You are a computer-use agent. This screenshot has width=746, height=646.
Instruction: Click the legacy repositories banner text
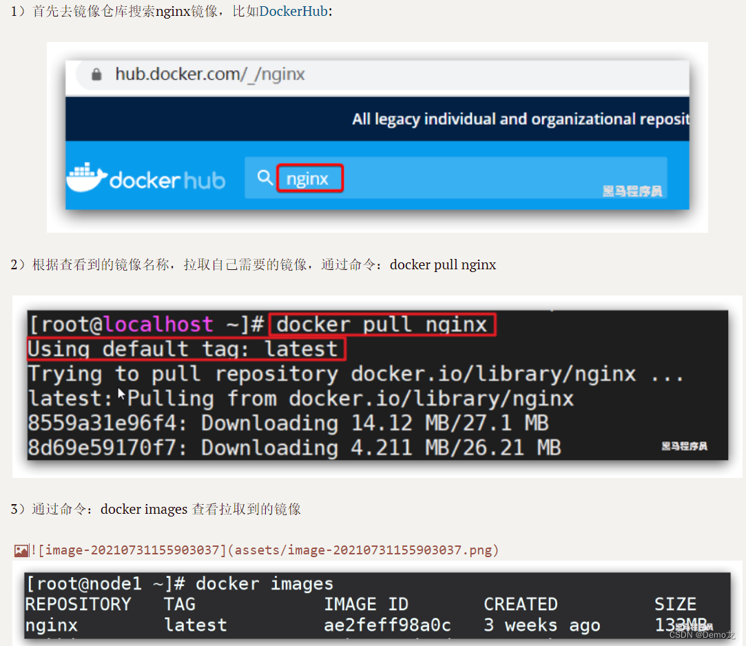pyautogui.click(x=521, y=119)
